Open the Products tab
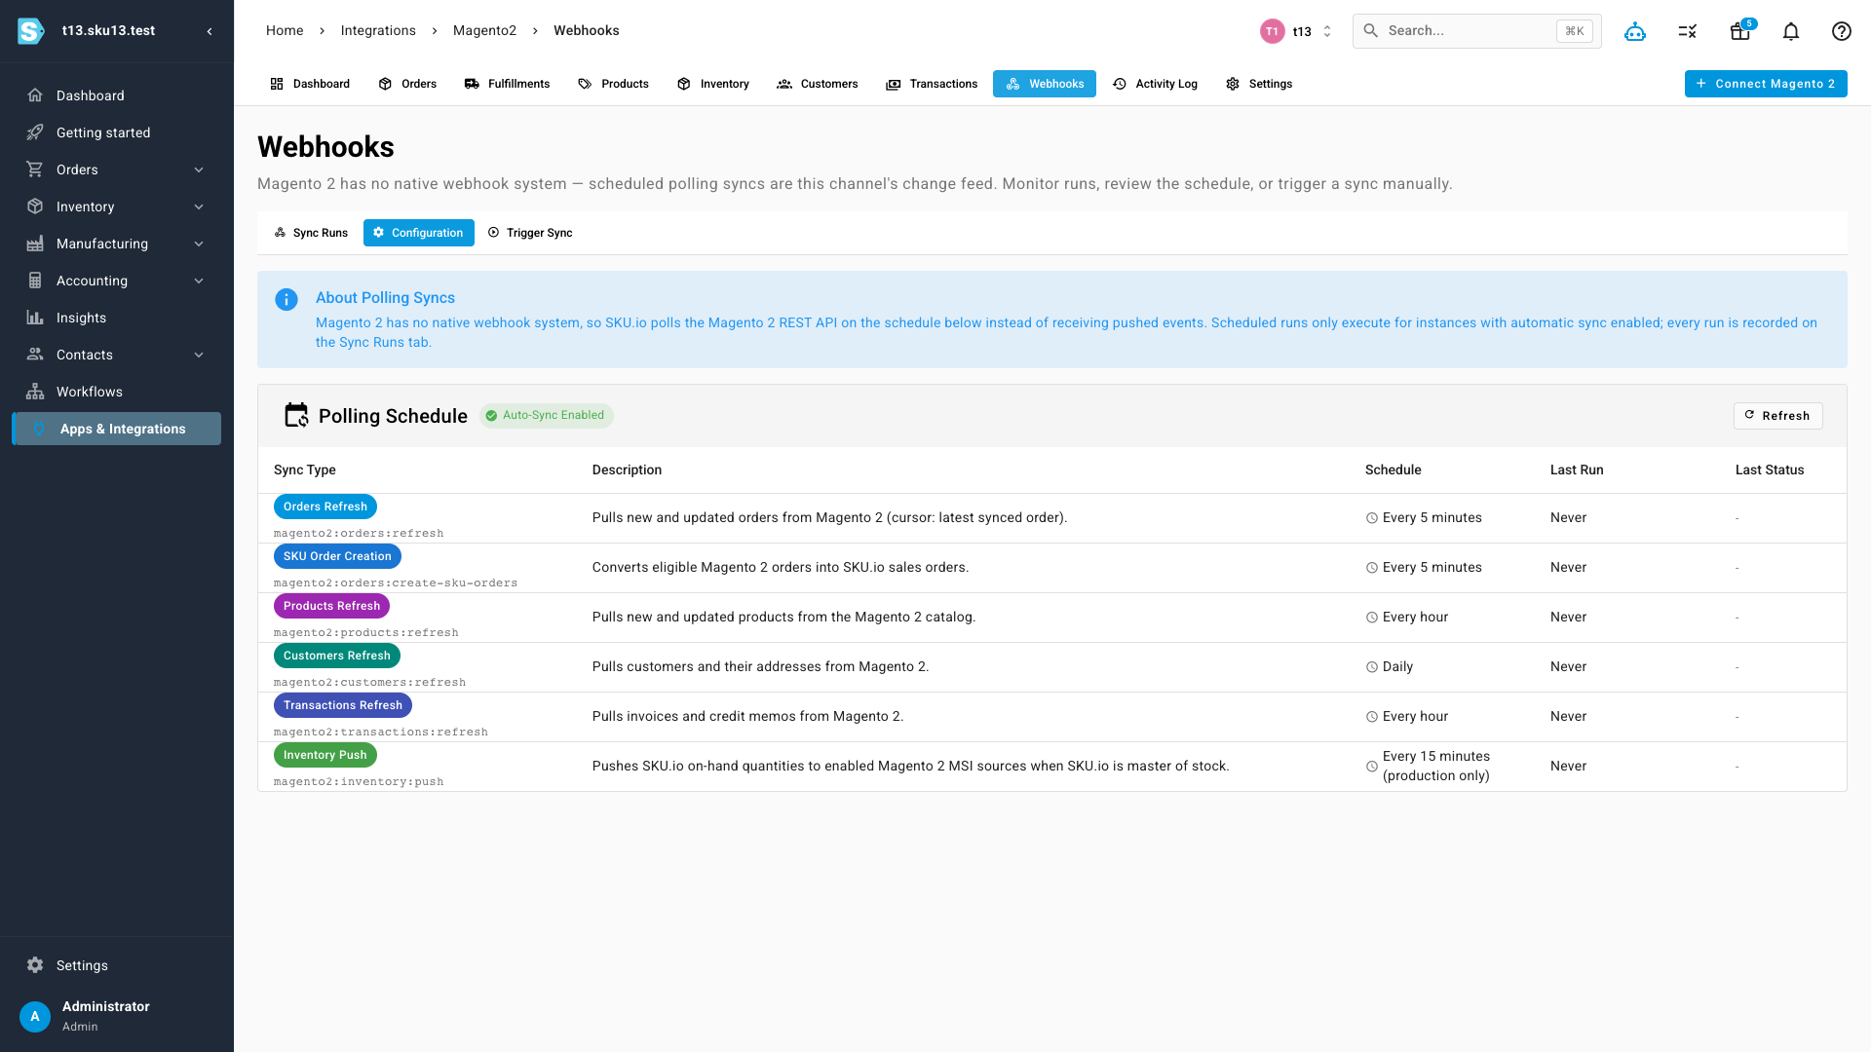This screenshot has width=1871, height=1052. pos(613,84)
